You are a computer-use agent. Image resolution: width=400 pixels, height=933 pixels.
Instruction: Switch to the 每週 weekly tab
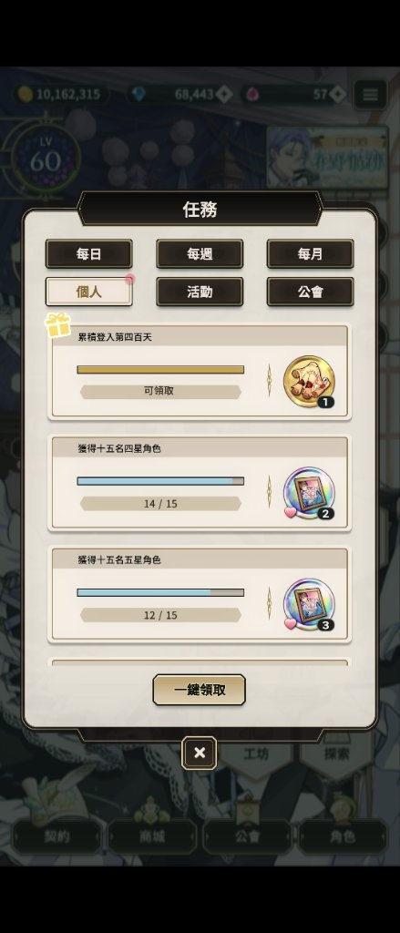200,254
